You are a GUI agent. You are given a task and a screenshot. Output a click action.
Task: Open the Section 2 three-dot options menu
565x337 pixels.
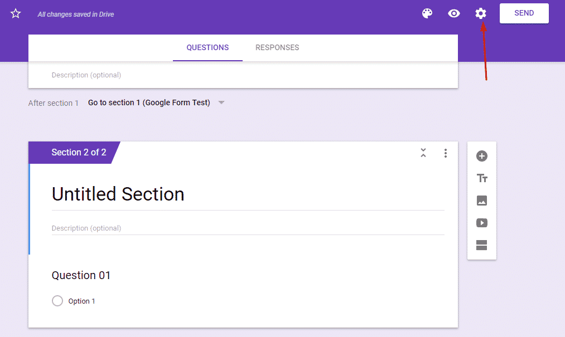[445, 153]
